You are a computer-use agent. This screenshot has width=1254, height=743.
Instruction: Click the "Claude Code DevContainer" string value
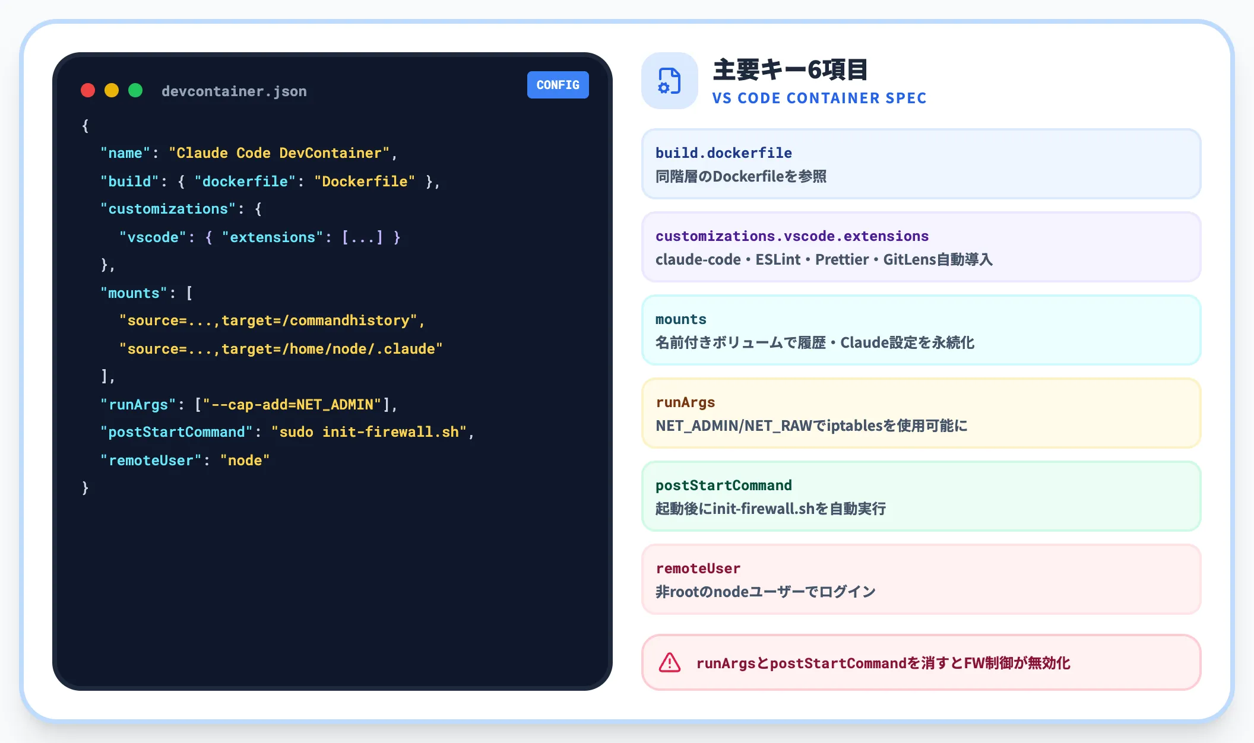point(279,153)
